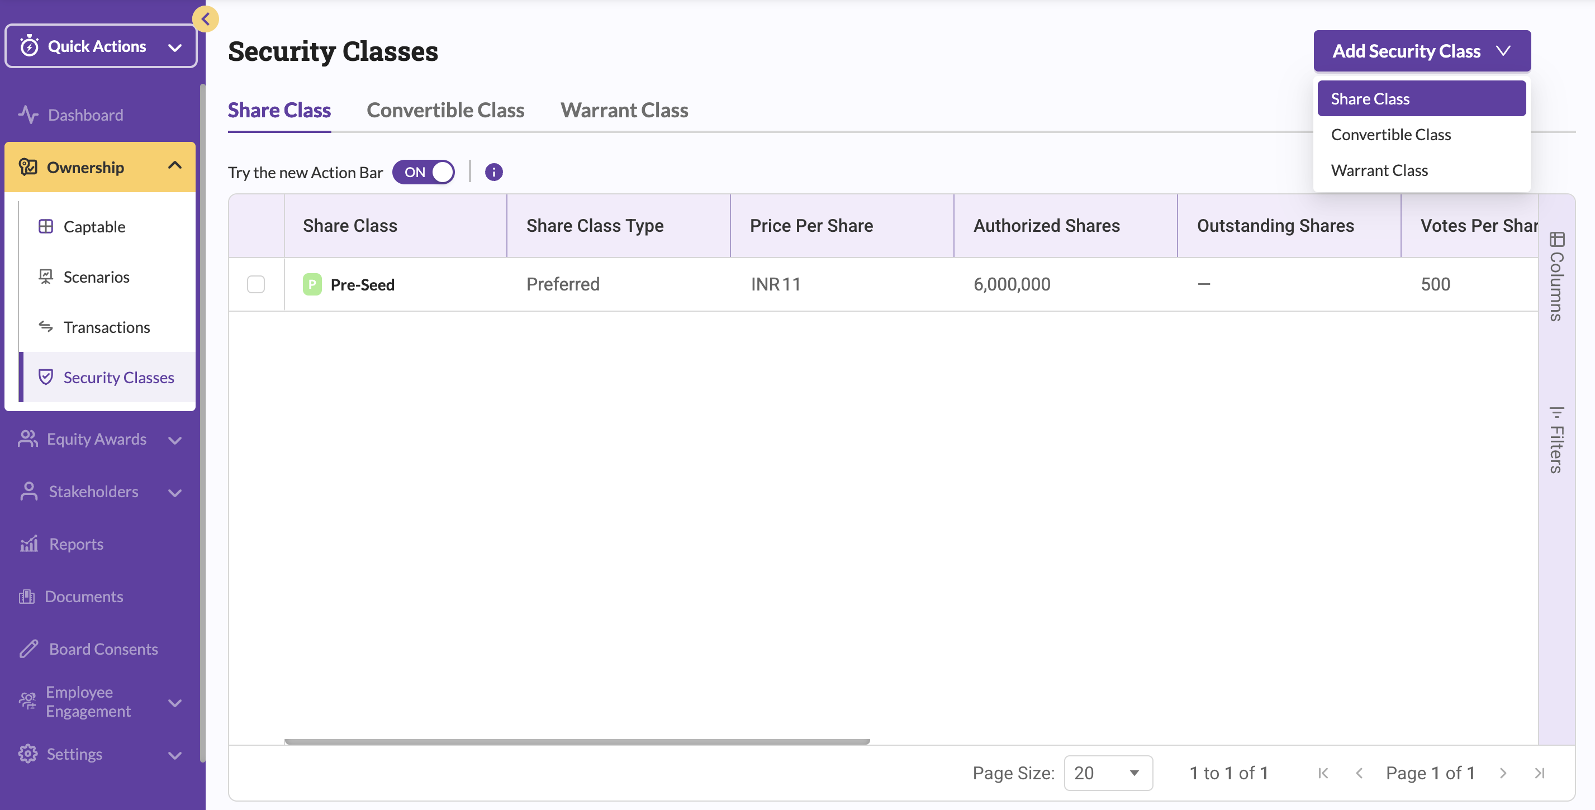Switch to the Convertible Class tab
Screen dimensions: 1595x810
(x=445, y=110)
